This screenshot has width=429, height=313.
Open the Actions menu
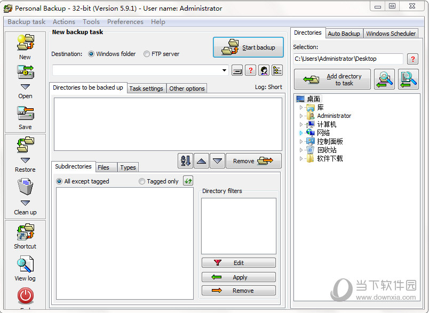click(x=63, y=22)
